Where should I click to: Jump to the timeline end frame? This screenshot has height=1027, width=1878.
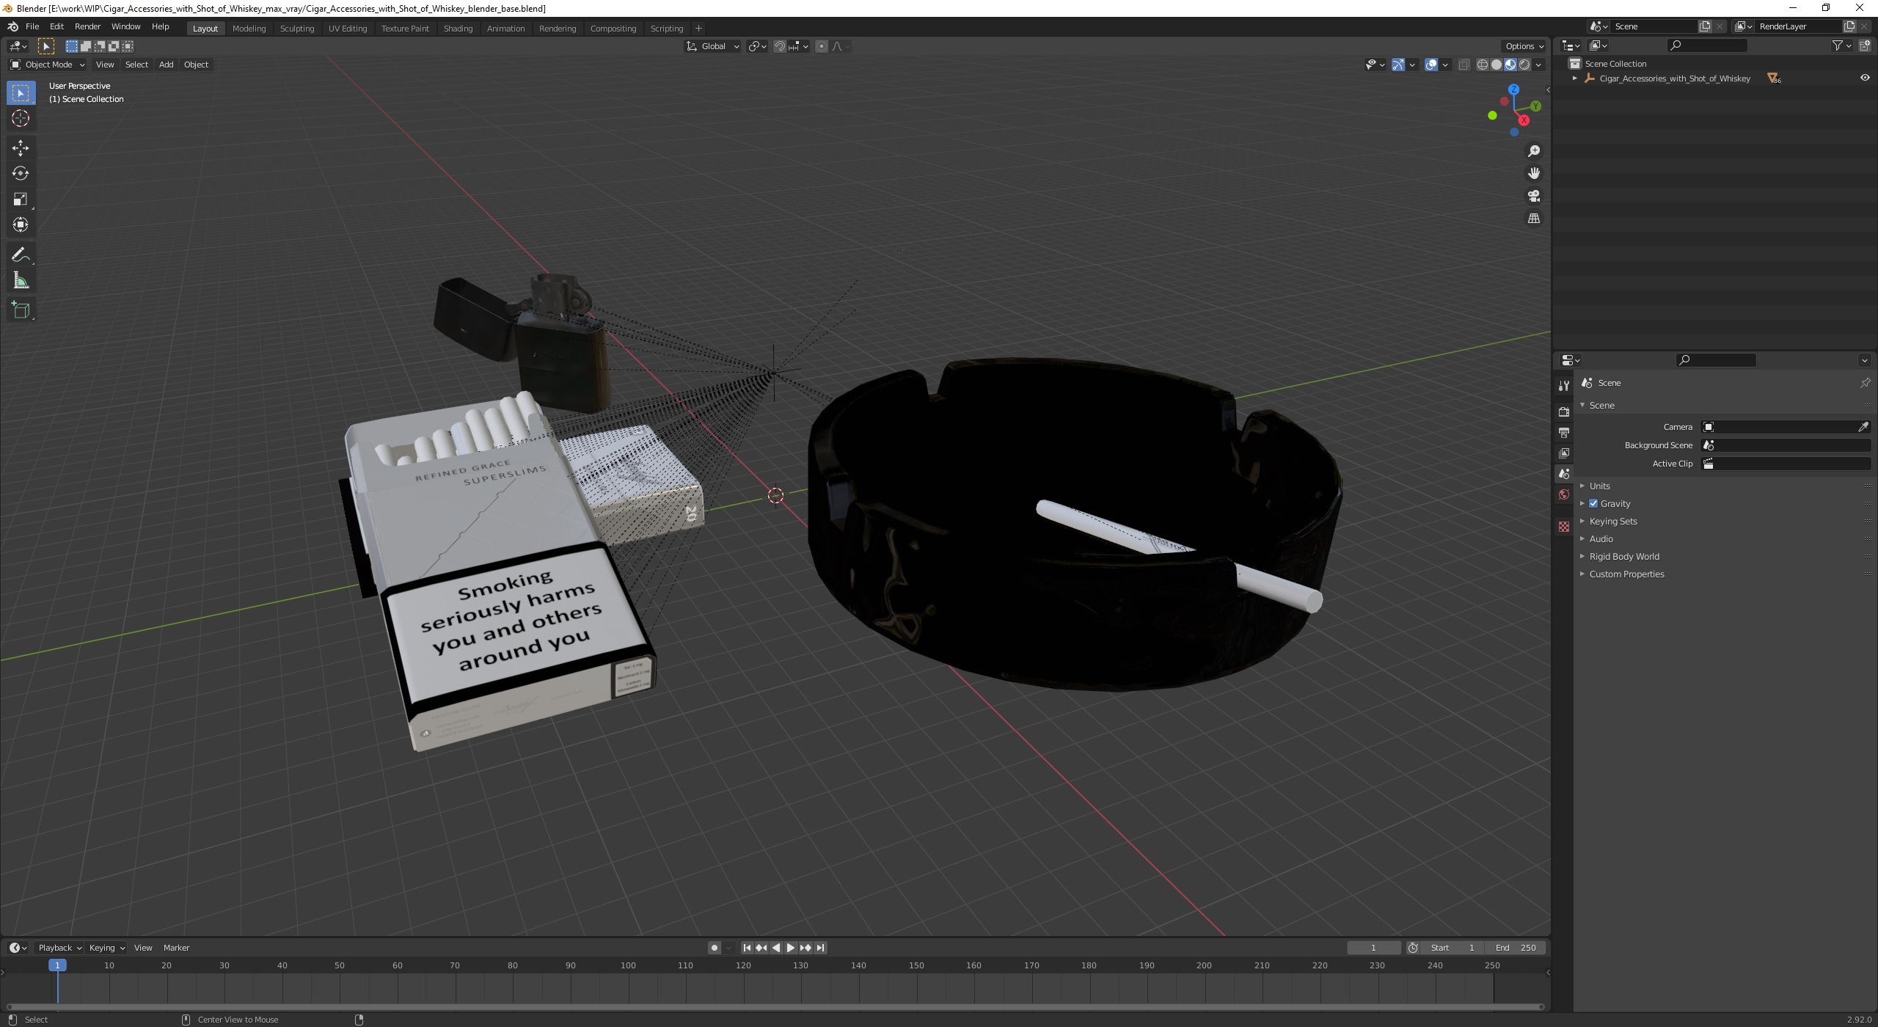pyautogui.click(x=821, y=948)
